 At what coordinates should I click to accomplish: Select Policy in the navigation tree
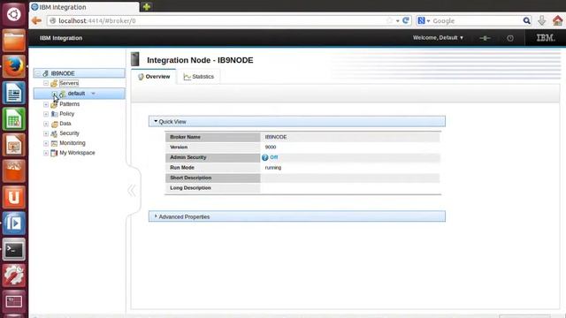pos(67,114)
